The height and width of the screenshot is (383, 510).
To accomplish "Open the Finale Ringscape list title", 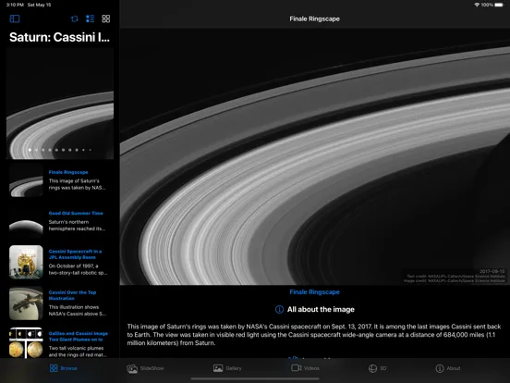I will tap(68, 172).
